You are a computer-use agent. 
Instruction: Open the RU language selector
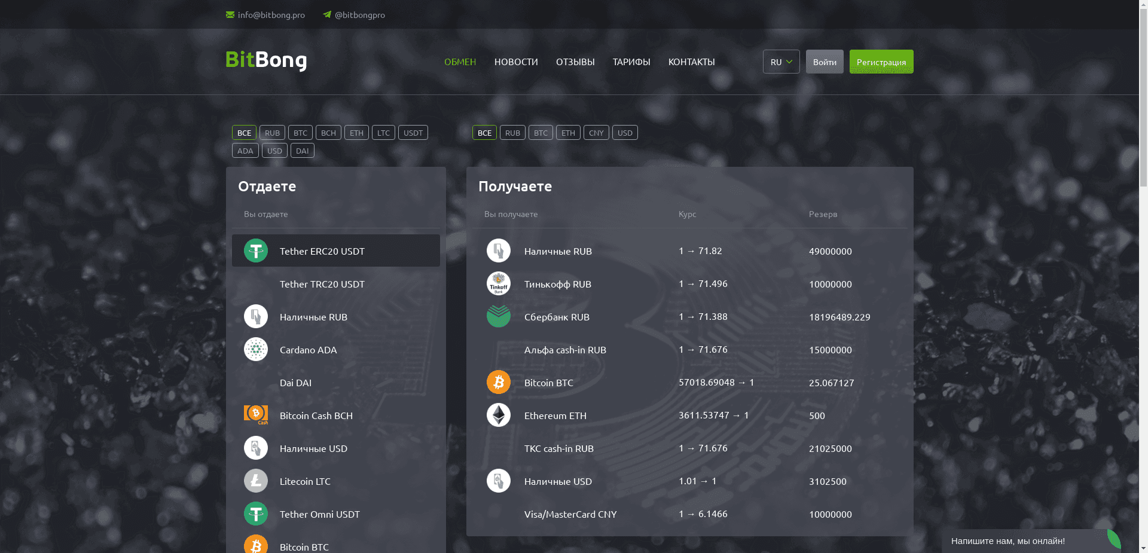click(x=781, y=62)
